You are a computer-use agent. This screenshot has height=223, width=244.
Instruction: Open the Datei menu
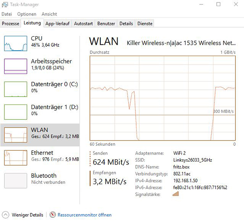point(7,14)
